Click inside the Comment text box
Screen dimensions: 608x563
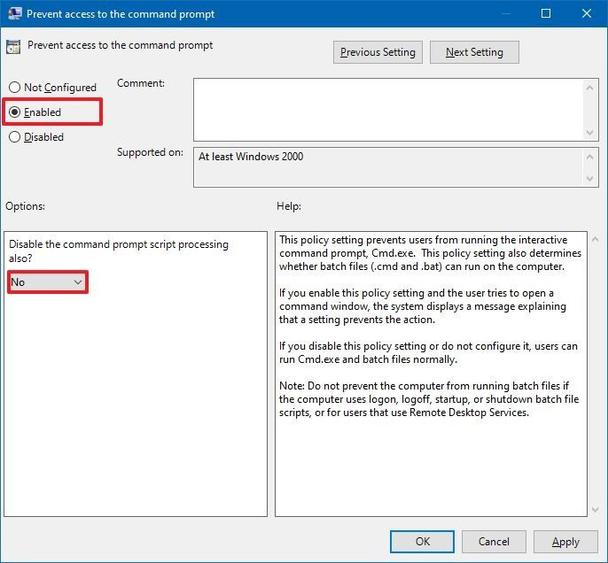(x=388, y=110)
